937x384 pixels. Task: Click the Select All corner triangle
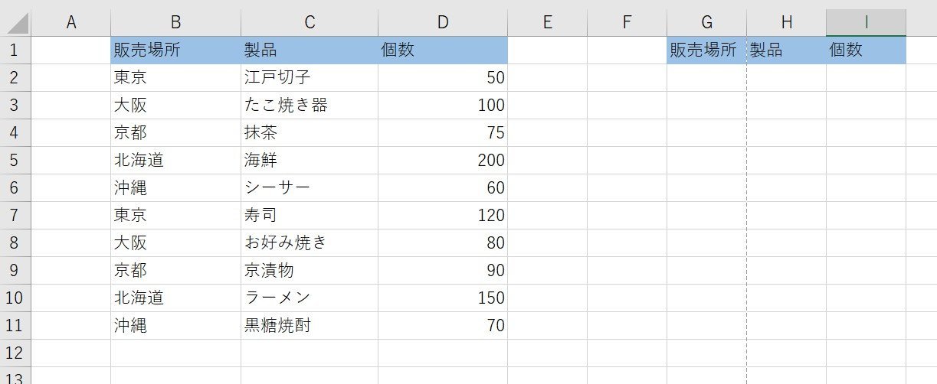point(16,22)
